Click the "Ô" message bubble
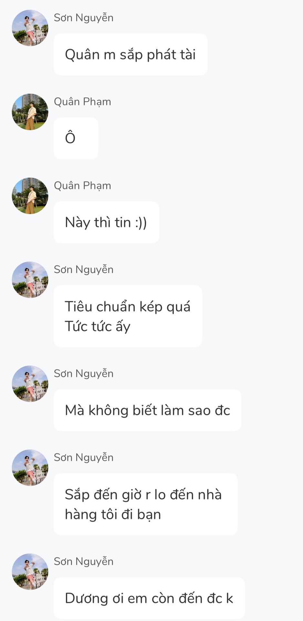The image size is (303, 621). 76,138
